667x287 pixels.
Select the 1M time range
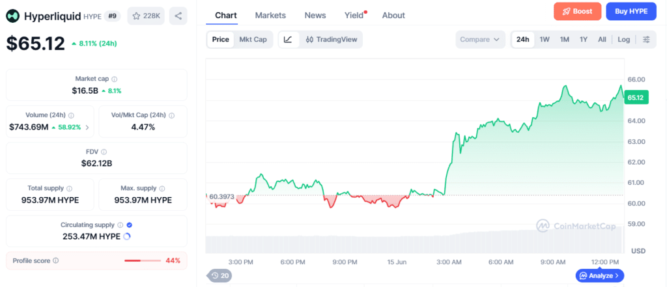pos(565,40)
